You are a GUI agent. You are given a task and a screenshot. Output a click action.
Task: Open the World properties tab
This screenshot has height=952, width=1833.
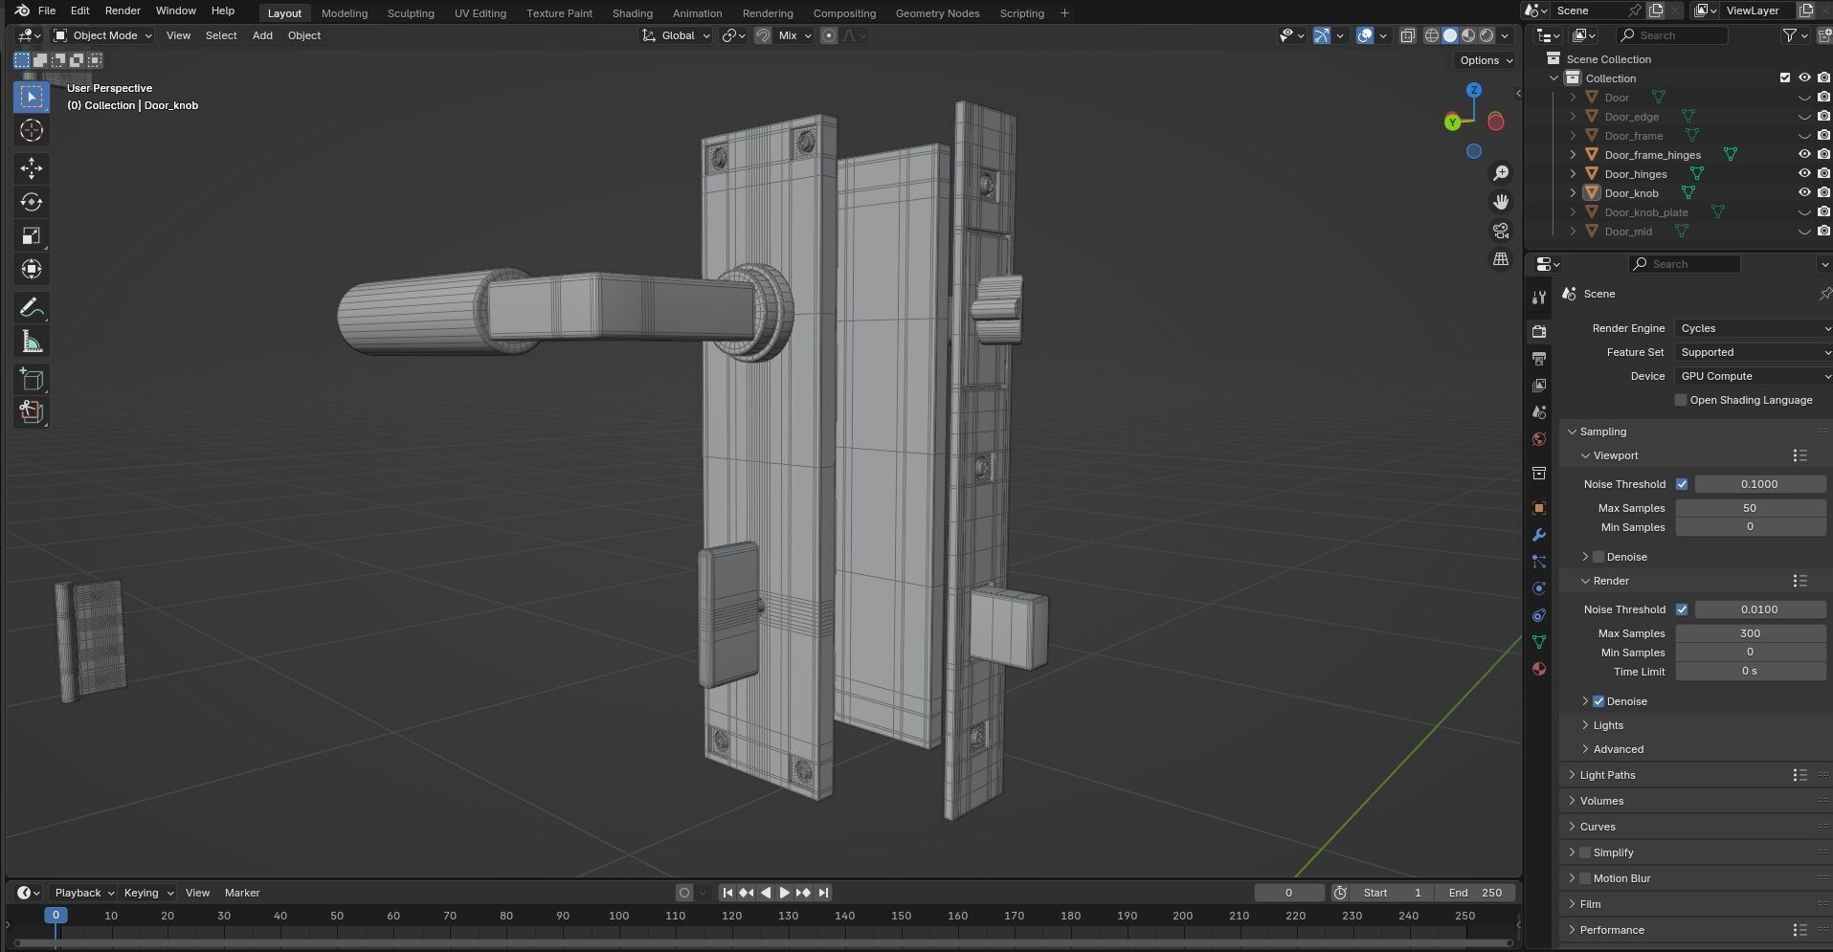1539,439
